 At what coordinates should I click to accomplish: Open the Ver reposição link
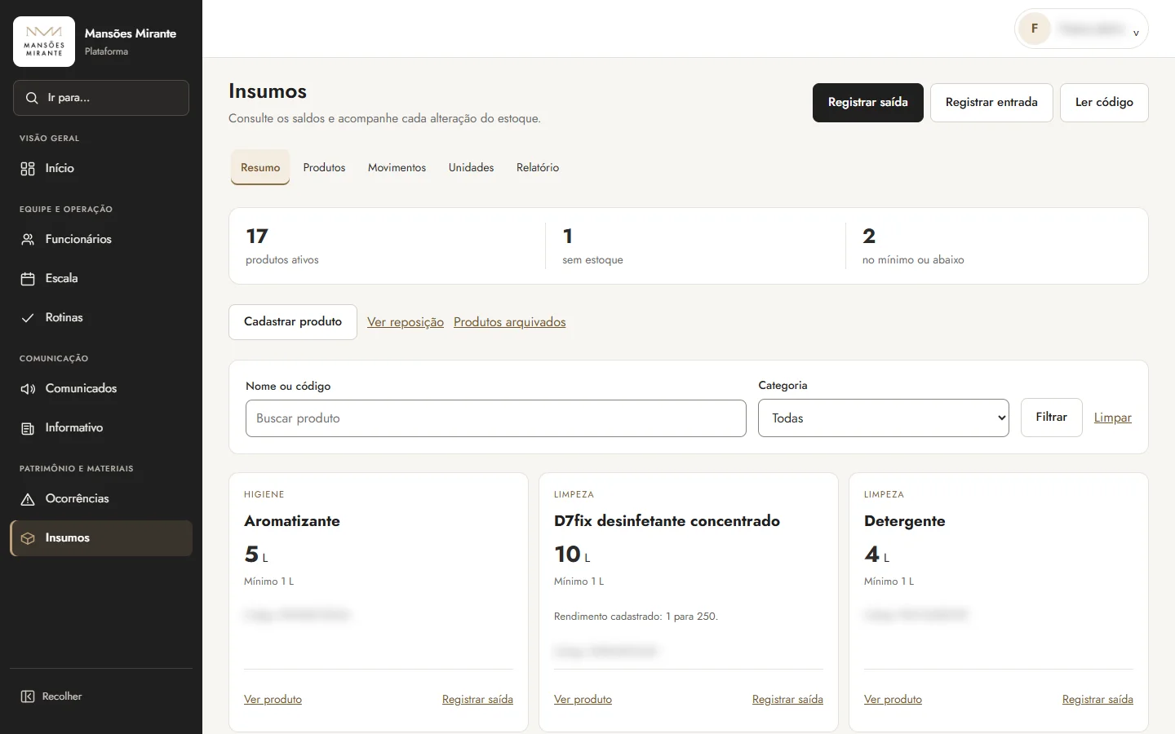(x=406, y=322)
